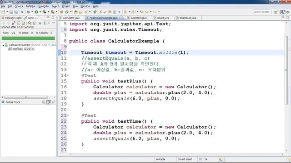291x163 pixels.
Task: Click the New Java Package icon
Action: (62, 12)
